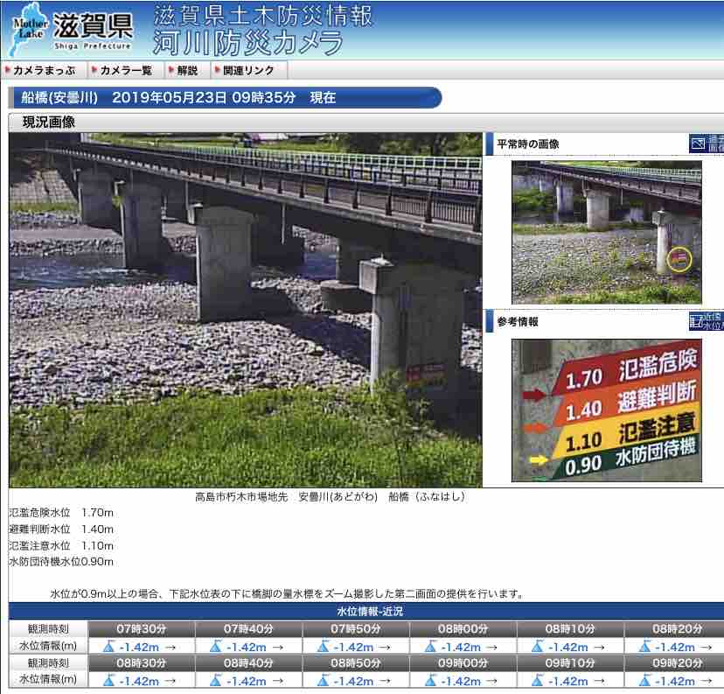Click the water gauge icon under 07時40分
Screen dimensions: 724x694
(x=216, y=647)
